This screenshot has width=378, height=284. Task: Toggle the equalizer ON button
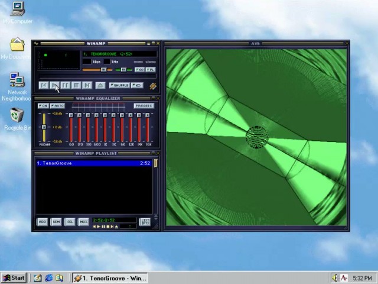coord(43,106)
